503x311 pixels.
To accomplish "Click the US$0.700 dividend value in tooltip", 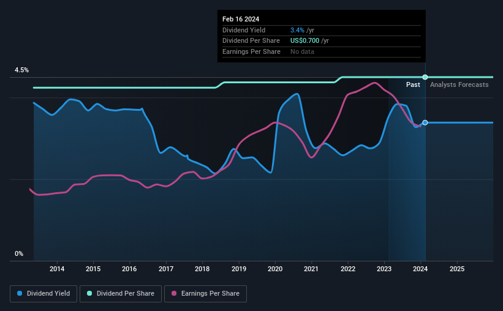I will coord(304,41).
